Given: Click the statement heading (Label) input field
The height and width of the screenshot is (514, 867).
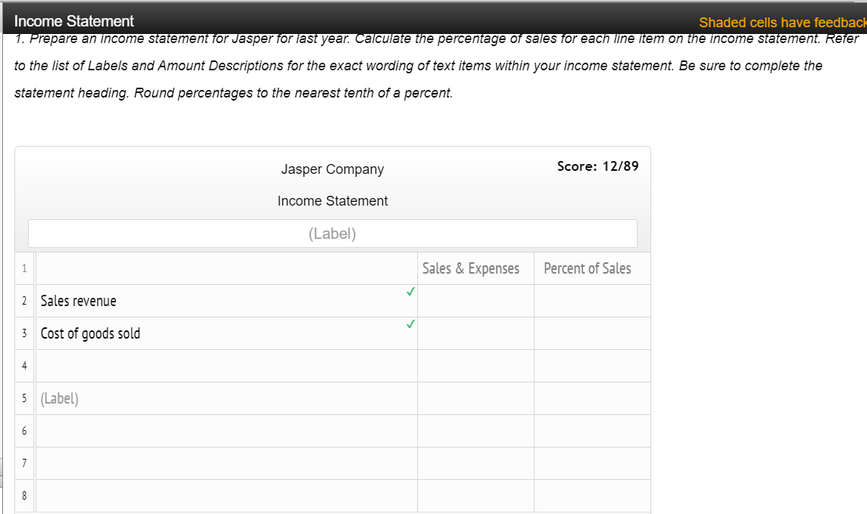Looking at the screenshot, I should point(332,233).
